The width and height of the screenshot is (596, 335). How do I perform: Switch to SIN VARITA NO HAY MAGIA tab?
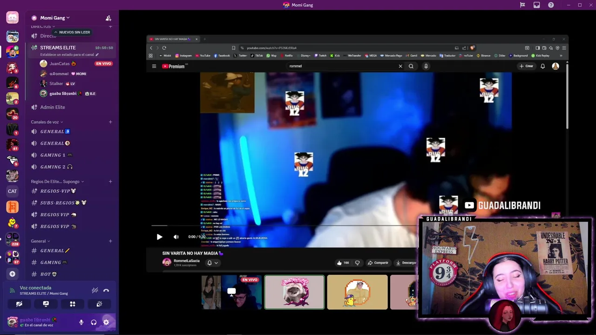click(x=174, y=39)
